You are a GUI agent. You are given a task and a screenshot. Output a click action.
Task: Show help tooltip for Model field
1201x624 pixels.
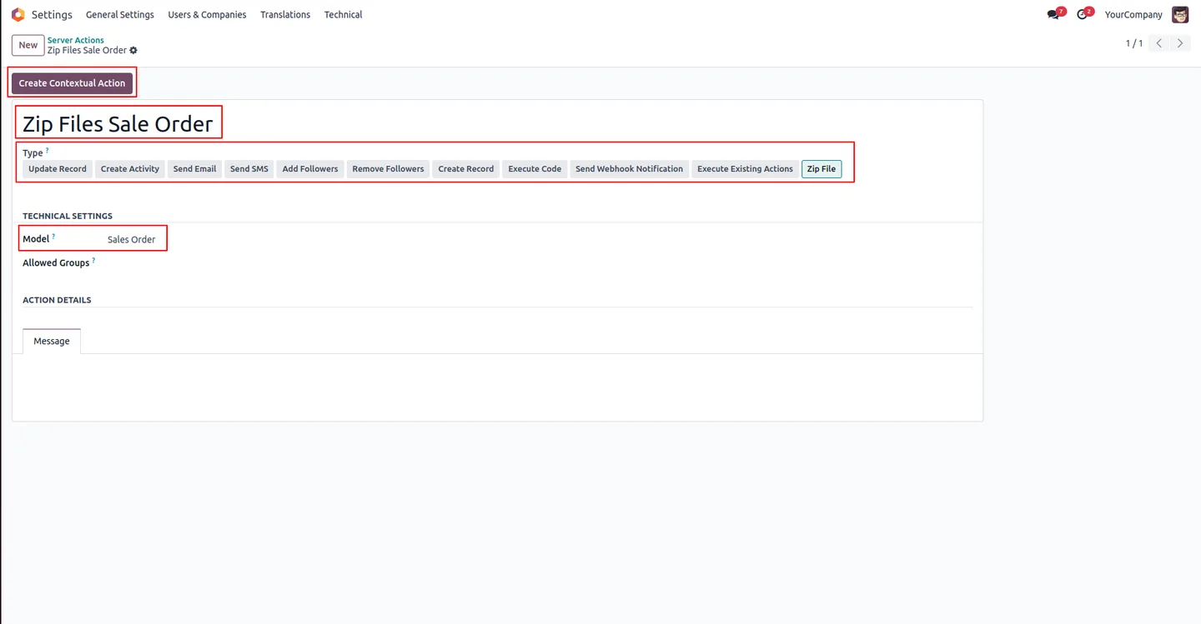pos(53,237)
